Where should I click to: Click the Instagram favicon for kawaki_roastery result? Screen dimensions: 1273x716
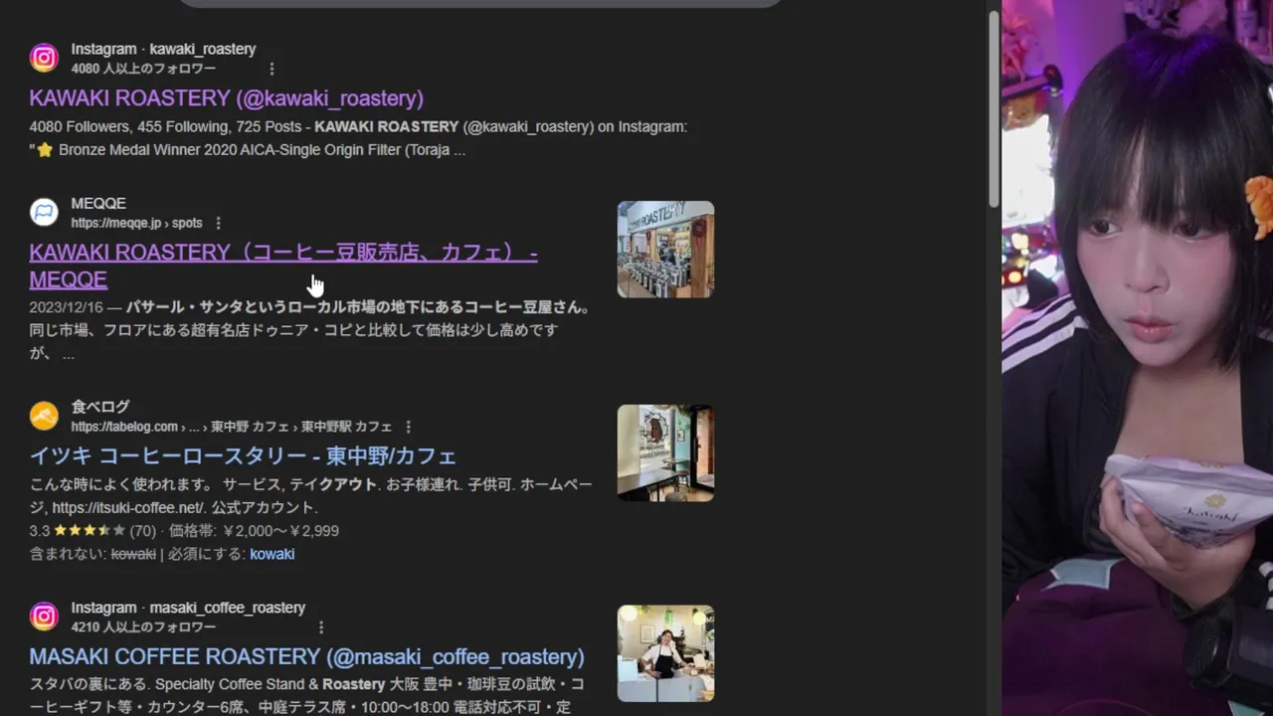click(44, 58)
